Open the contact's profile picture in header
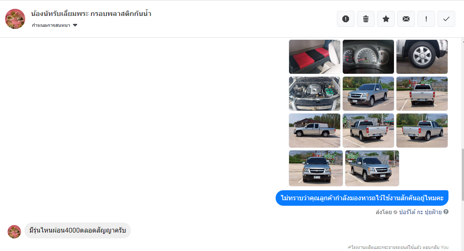This screenshot has width=464, height=251. tap(15, 19)
